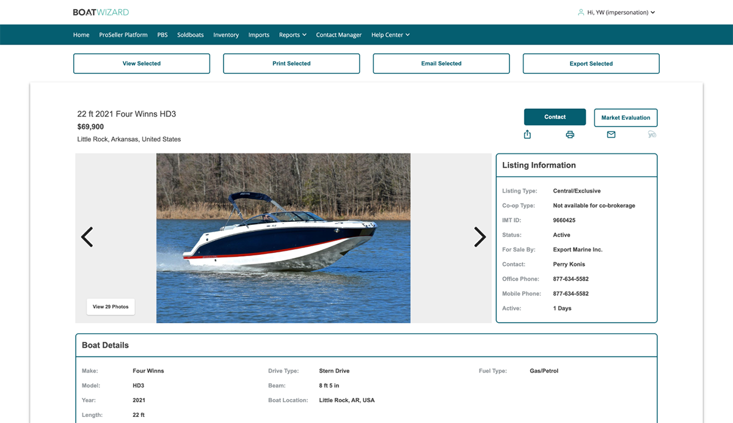Click the Email Selected button
The height and width of the screenshot is (423, 733).
pos(441,64)
